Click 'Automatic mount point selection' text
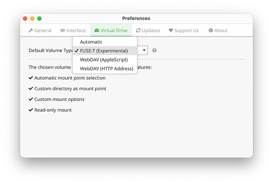 coord(70,78)
